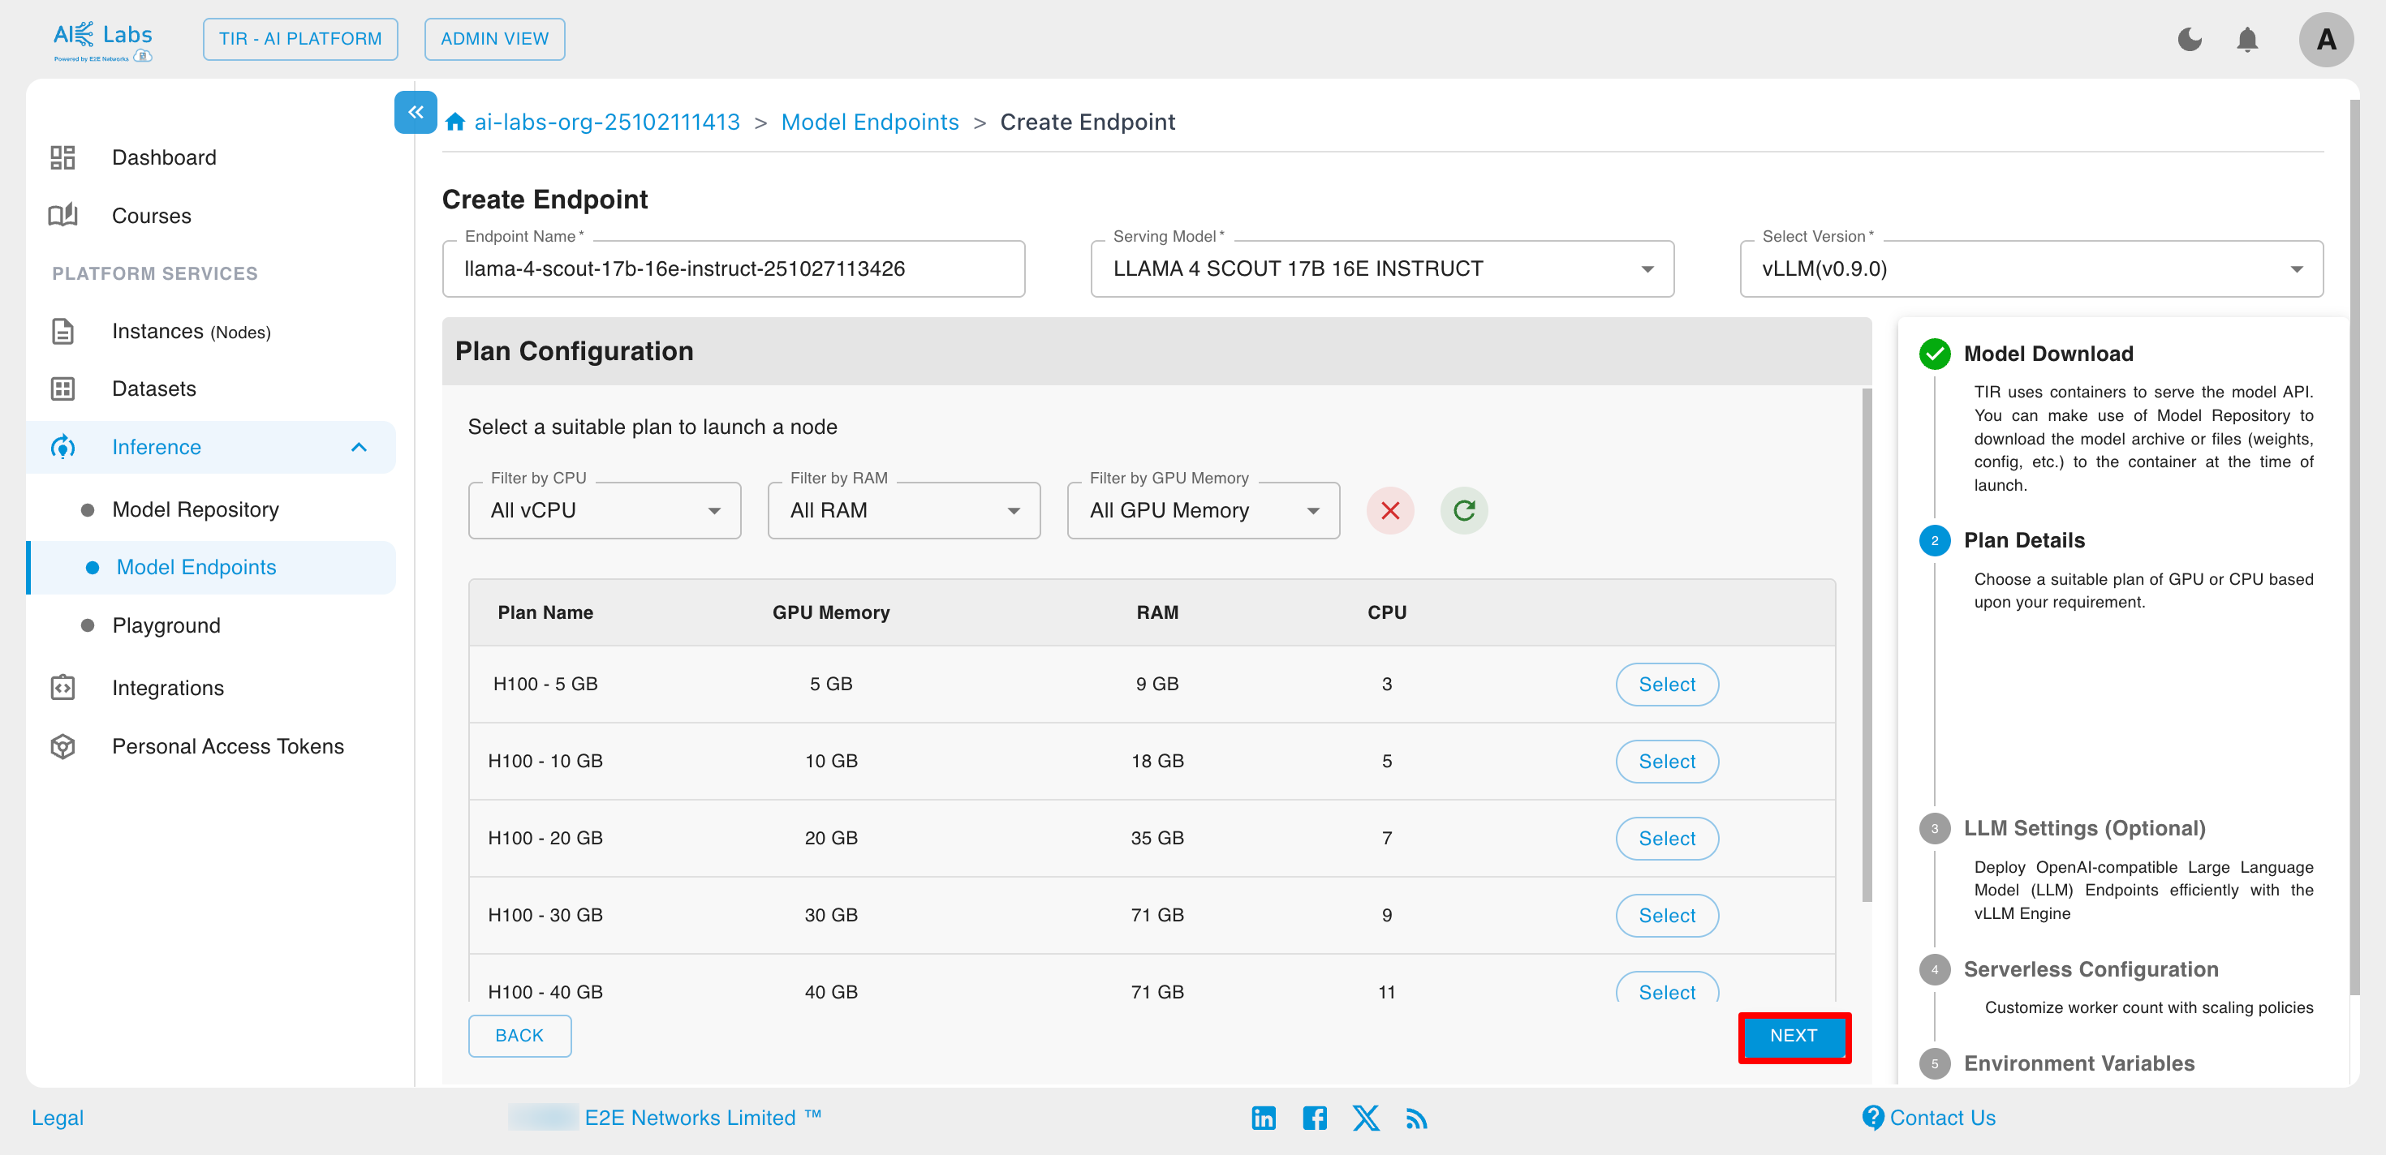Select the H100 - 5 GB plan
Screen dimensions: 2386x1155
coord(1666,684)
